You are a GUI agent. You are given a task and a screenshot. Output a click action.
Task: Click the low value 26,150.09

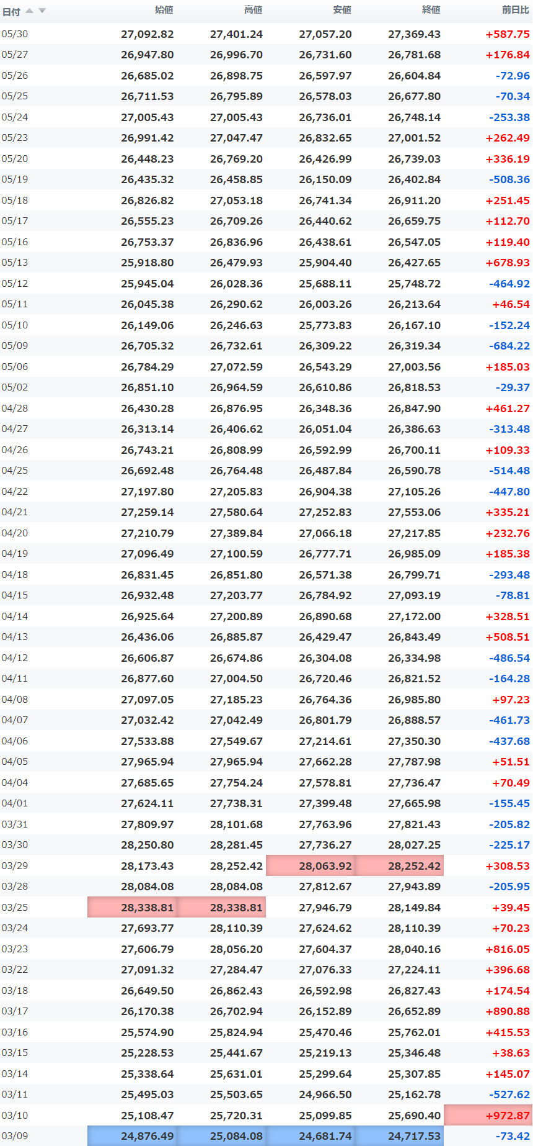point(325,179)
